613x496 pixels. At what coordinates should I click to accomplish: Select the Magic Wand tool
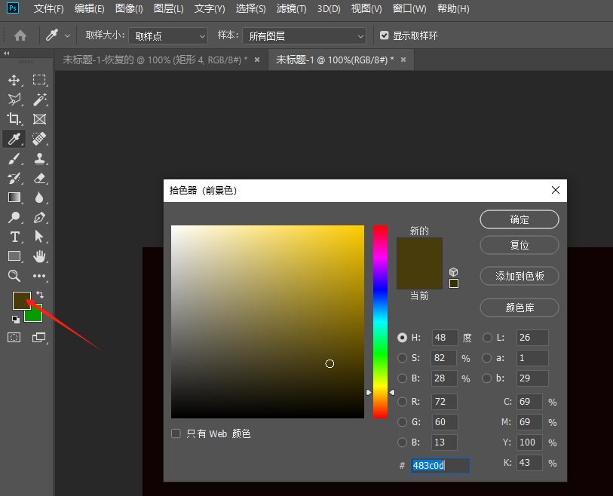39,100
